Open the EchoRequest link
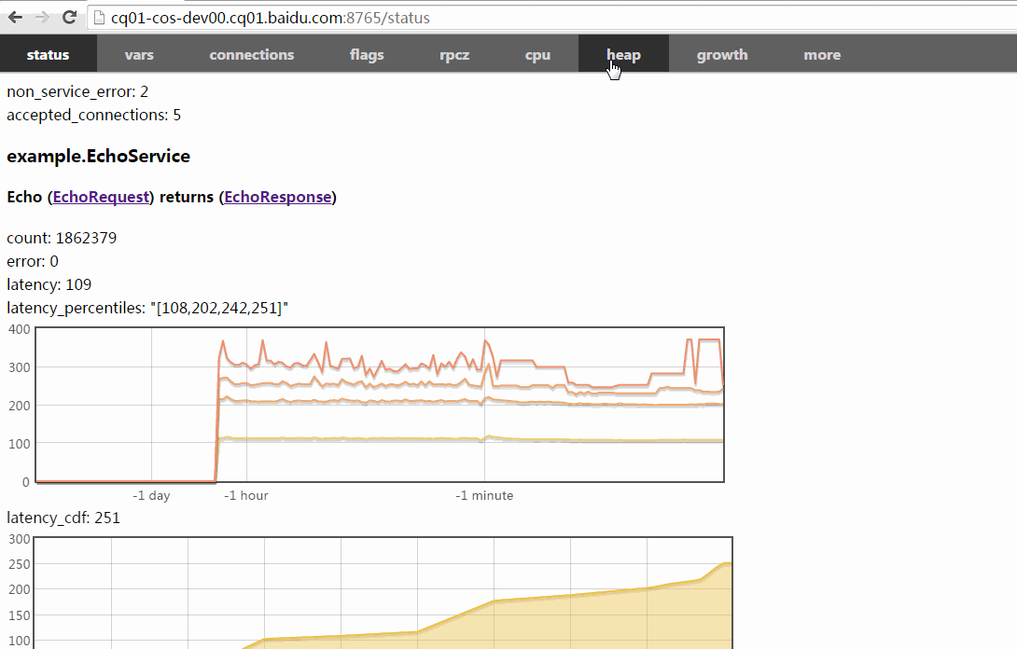Viewport: 1017px width, 649px height. [101, 197]
